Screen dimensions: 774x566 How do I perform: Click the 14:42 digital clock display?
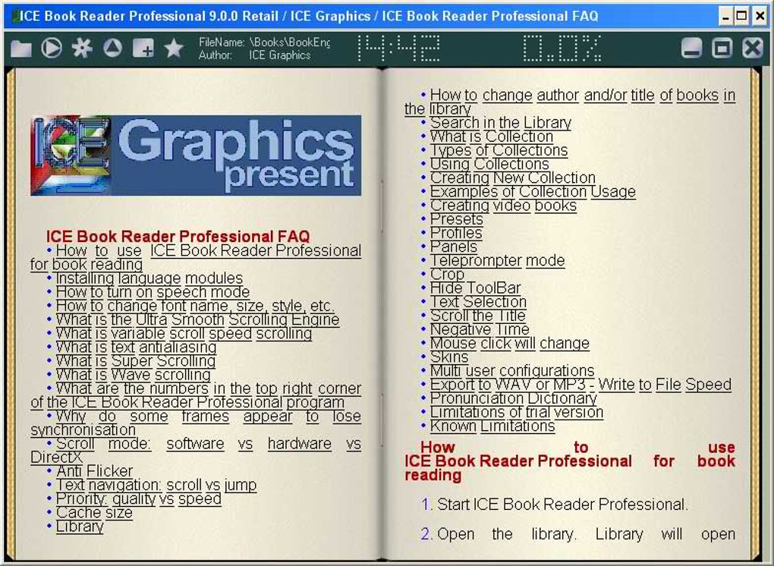(398, 49)
